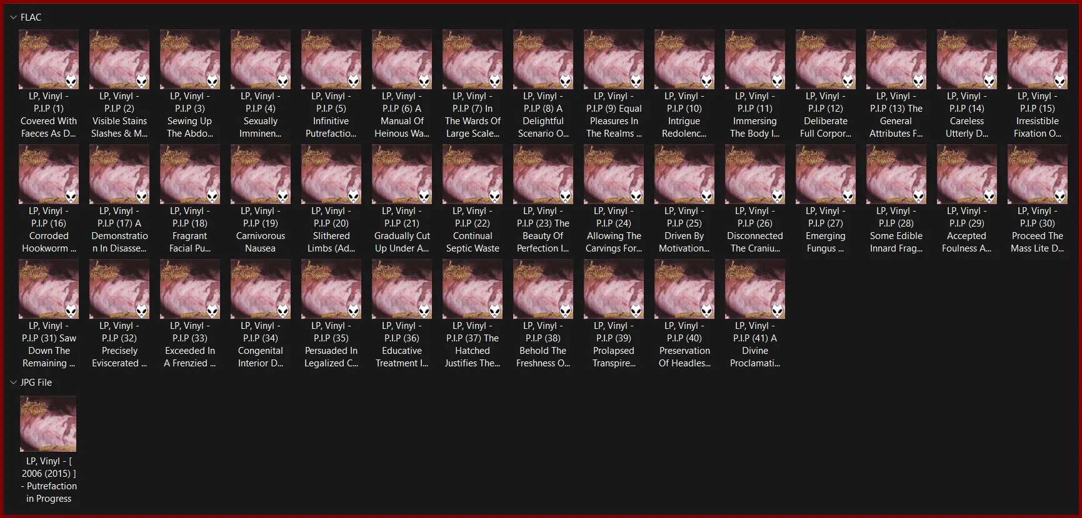Click the 'P.I.P (11) Immersing The Body' filename
Image resolution: width=1082 pixels, height=518 pixels.
pos(755,115)
